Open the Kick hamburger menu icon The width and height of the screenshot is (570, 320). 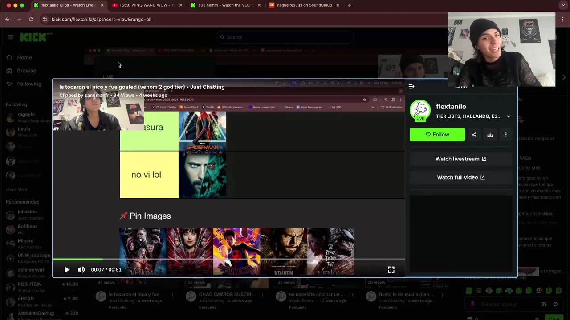(x=10, y=37)
